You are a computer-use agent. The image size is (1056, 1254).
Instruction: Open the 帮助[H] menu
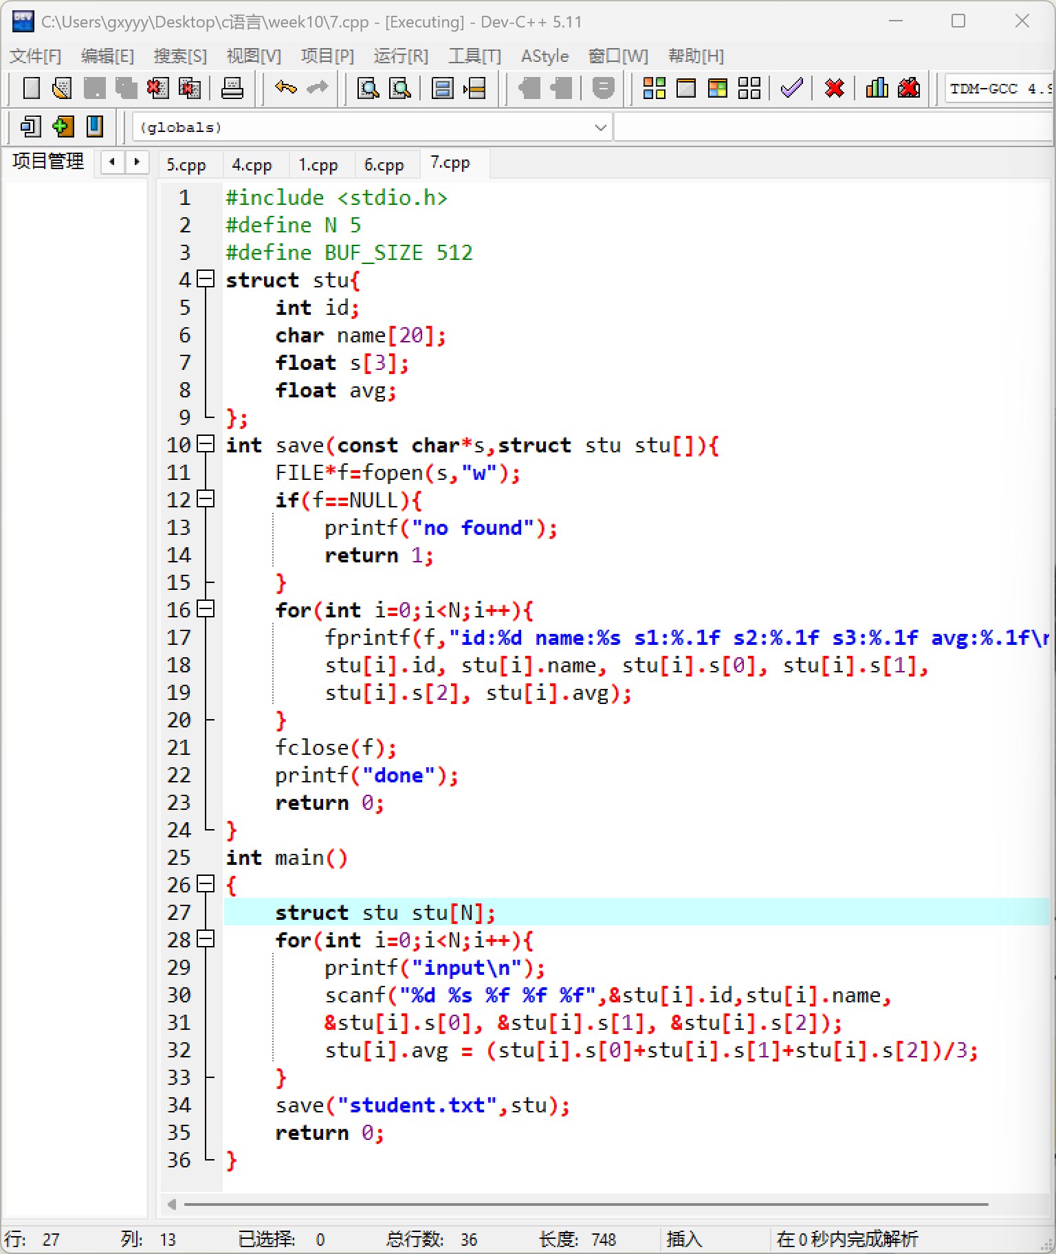(x=696, y=56)
